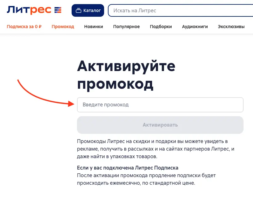Focus the Искать на Литрес search field
253x203 pixels.
[180, 10]
